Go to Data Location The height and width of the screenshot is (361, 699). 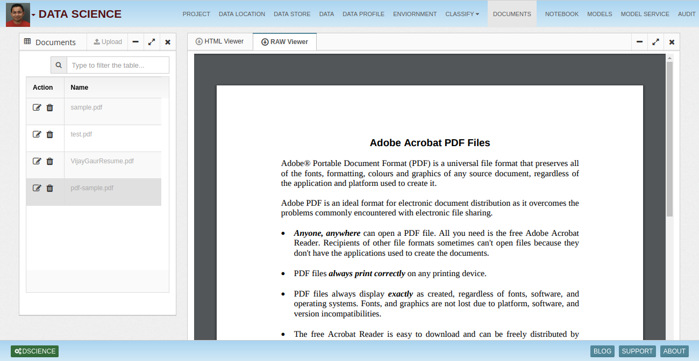pyautogui.click(x=242, y=14)
